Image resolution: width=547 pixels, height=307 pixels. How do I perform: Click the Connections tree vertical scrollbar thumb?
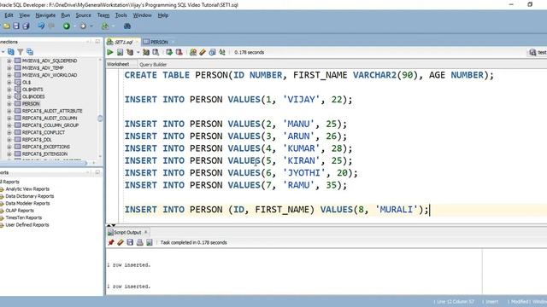[x=100, y=119]
